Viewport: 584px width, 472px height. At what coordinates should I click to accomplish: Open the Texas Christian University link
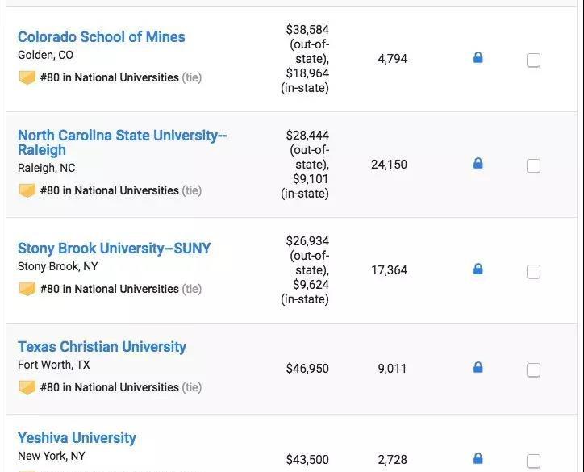click(102, 347)
